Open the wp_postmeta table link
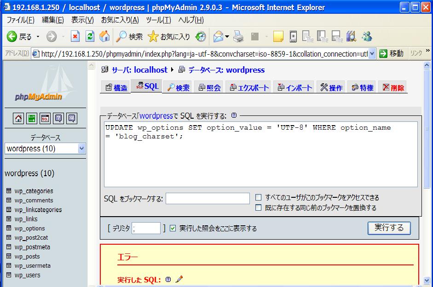433x287 pixels. [x=32, y=247]
